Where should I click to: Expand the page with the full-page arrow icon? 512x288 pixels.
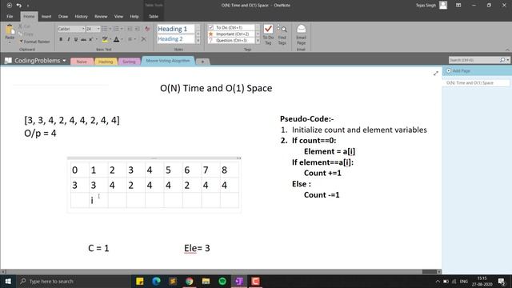pyautogui.click(x=435, y=74)
